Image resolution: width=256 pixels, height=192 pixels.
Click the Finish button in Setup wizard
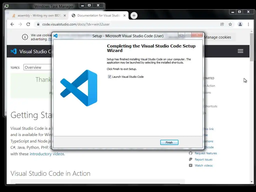point(169,142)
